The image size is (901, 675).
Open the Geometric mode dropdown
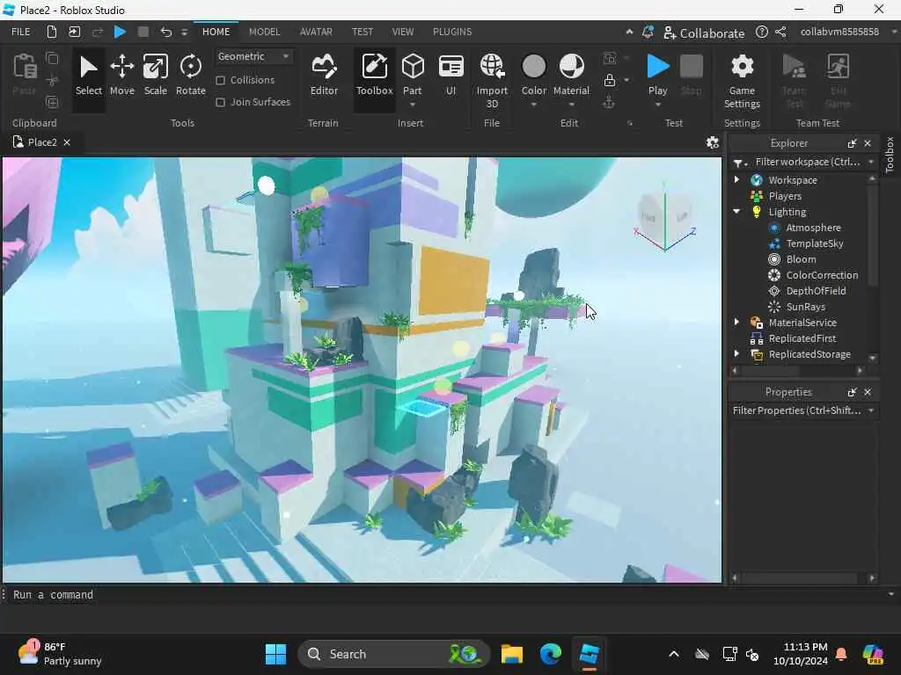[253, 56]
